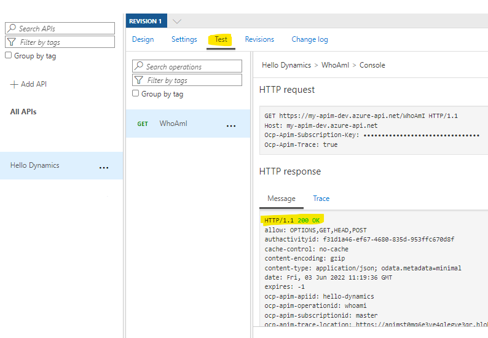
Task: Switch to the Trace response tab
Action: [321, 198]
